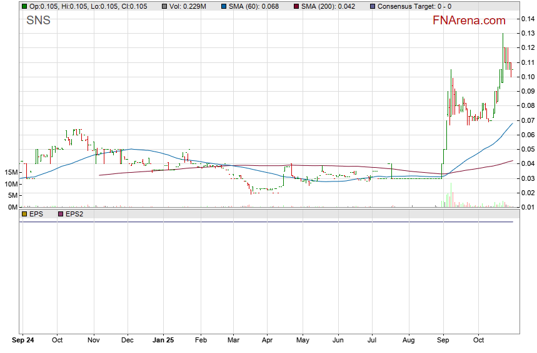Open the FNArena.com watermark link
Image resolution: width=537 pixels, height=353 pixels.
(x=469, y=21)
